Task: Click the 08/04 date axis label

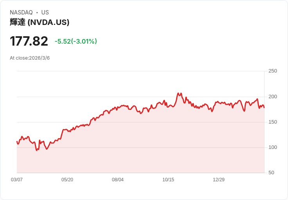Action: coord(118,180)
